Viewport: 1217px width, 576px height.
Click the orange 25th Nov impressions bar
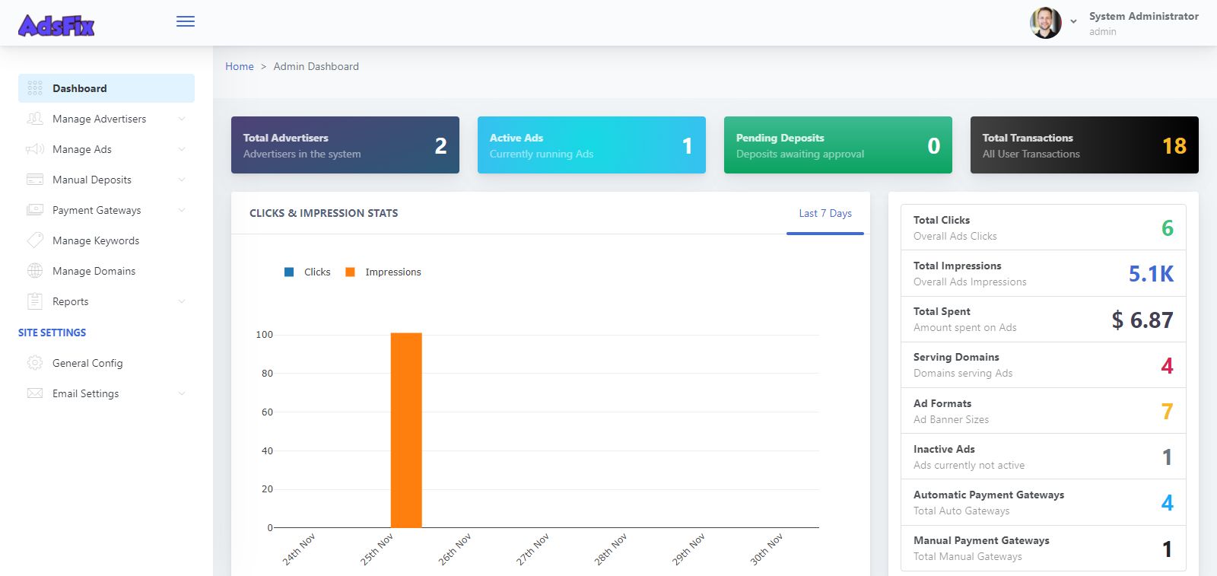tap(406, 430)
